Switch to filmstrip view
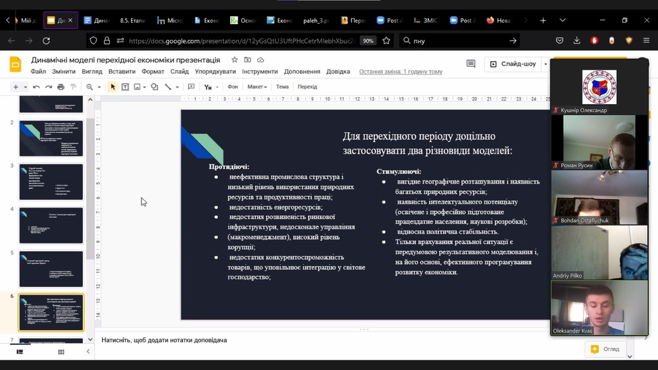The height and width of the screenshot is (370, 658). coord(20,351)
